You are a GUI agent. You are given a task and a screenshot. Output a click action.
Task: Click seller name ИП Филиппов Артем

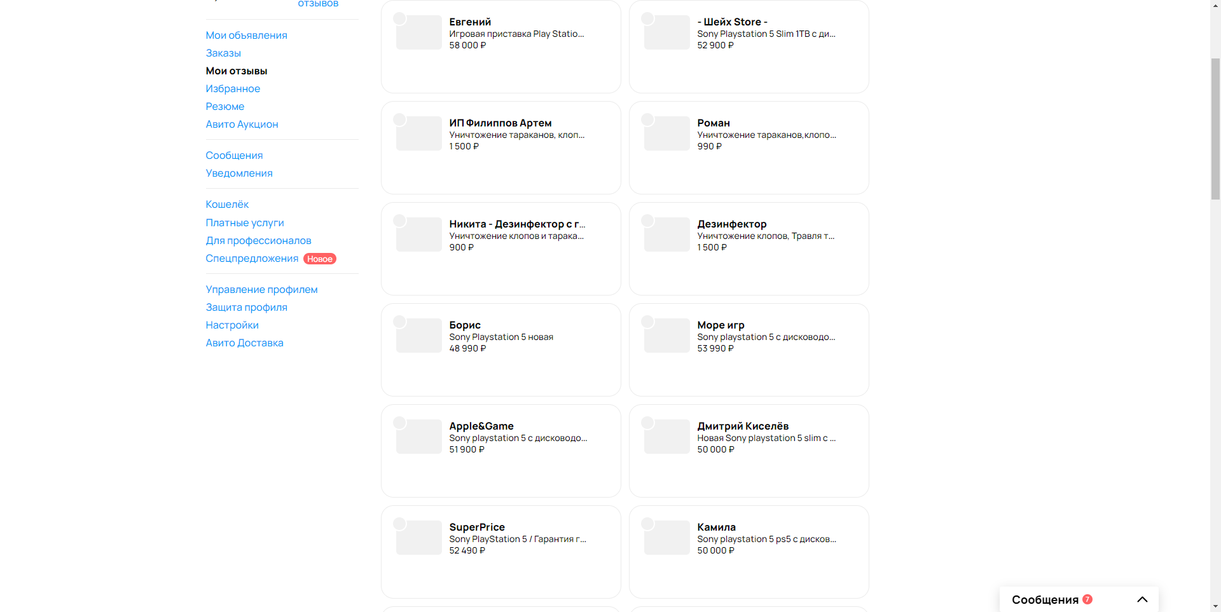coord(500,123)
